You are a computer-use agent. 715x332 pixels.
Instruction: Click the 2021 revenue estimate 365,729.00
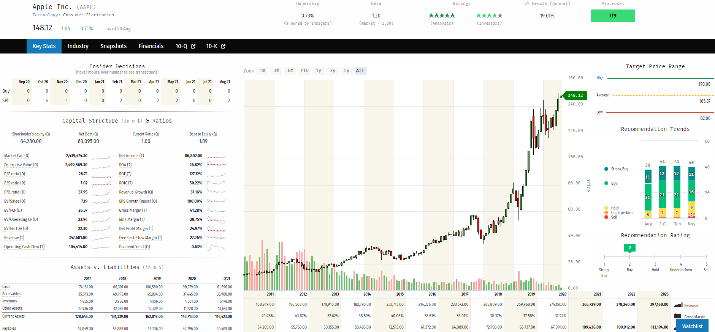click(591, 305)
